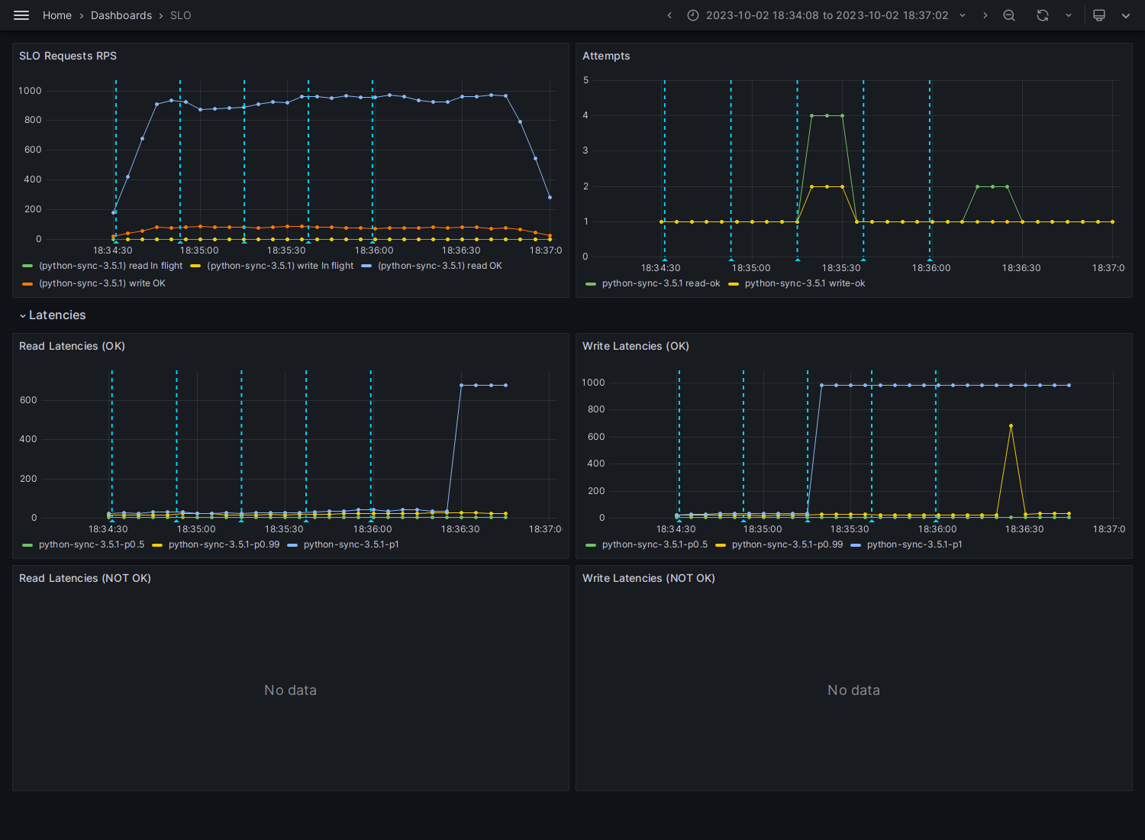Viewport: 1145px width, 840px height.
Task: Toggle p1 series in Read Latencies legend
Action: 351,544
